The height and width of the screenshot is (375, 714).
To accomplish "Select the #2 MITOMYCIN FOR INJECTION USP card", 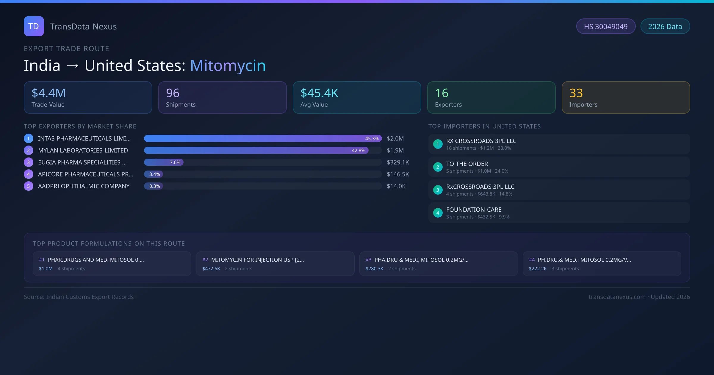I will (x=275, y=264).
